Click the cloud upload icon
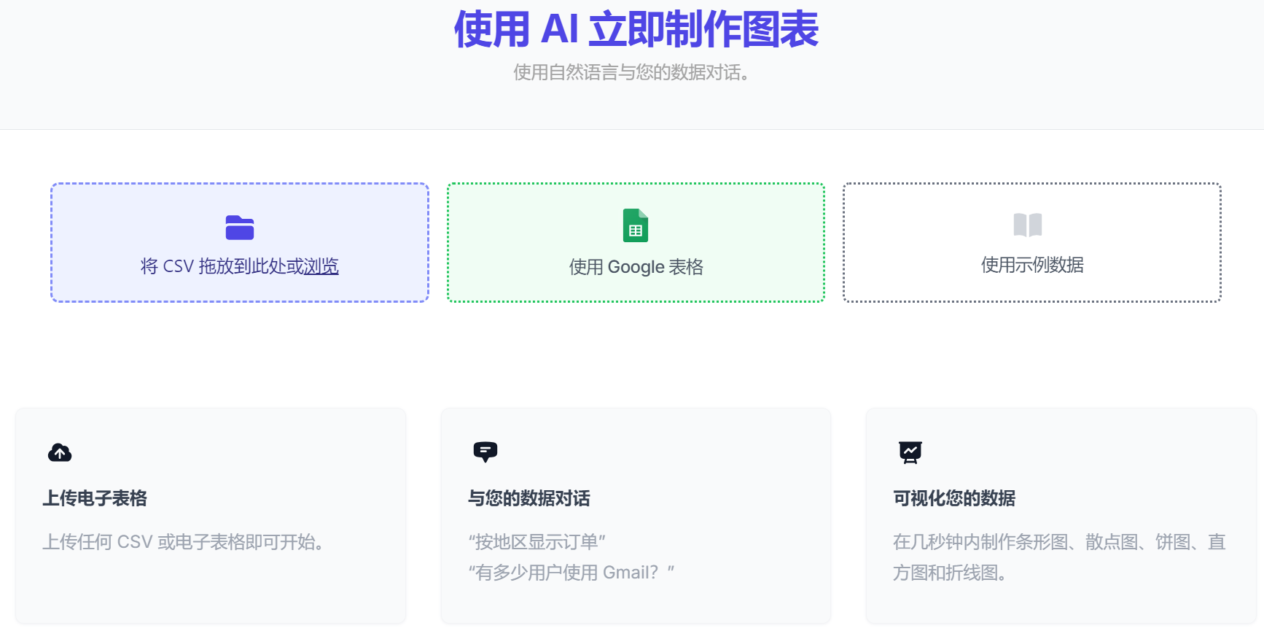This screenshot has height=631, width=1264. (59, 452)
